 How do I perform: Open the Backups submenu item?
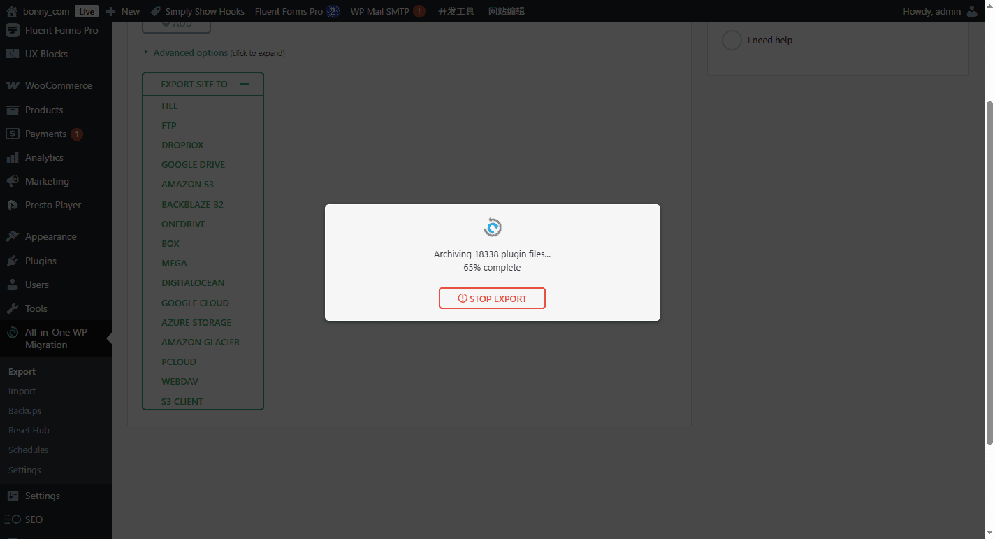pyautogui.click(x=24, y=410)
